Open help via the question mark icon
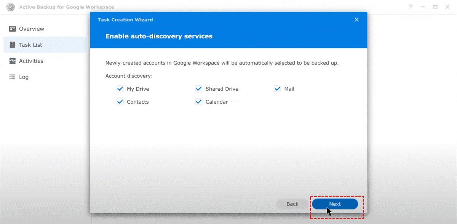The height and width of the screenshot is (224, 457). pyautogui.click(x=411, y=7)
